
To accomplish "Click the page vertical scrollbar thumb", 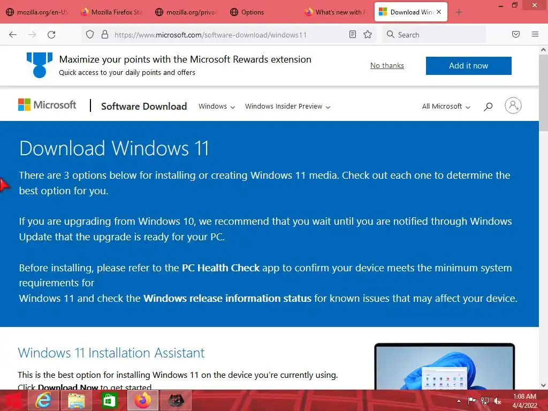I will (x=543, y=93).
